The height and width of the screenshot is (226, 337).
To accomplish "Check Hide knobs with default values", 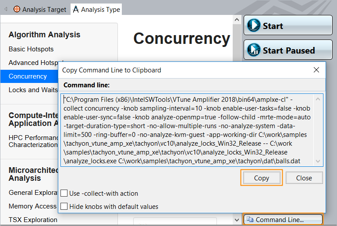I will pyautogui.click(x=64, y=206).
